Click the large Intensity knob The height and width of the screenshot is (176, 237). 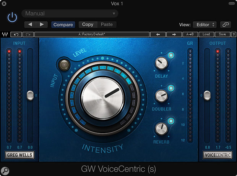103,99
